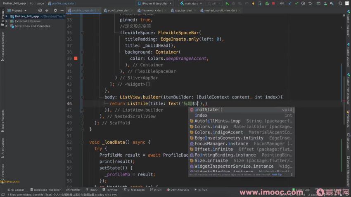Open the Logcat tool window

17,190
